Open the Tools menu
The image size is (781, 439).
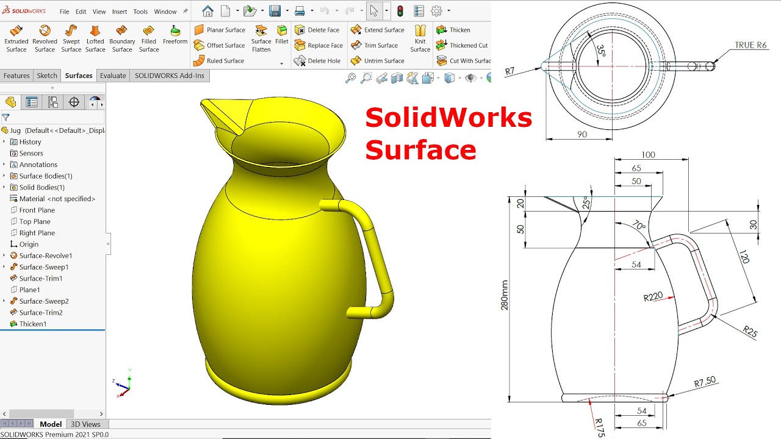click(x=140, y=12)
